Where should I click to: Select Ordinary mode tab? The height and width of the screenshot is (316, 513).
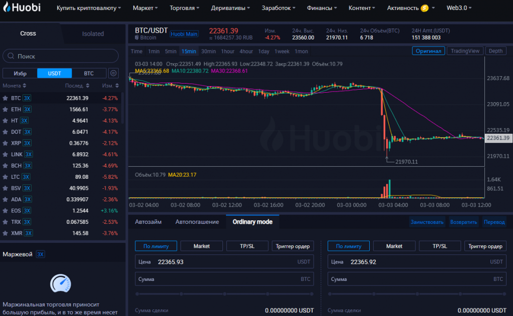point(252,222)
